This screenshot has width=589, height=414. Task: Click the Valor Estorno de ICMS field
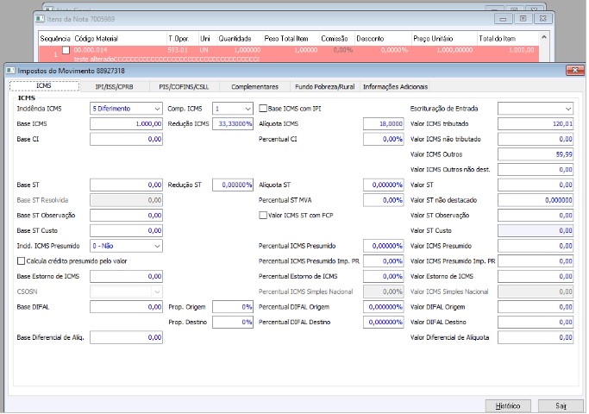(536, 277)
